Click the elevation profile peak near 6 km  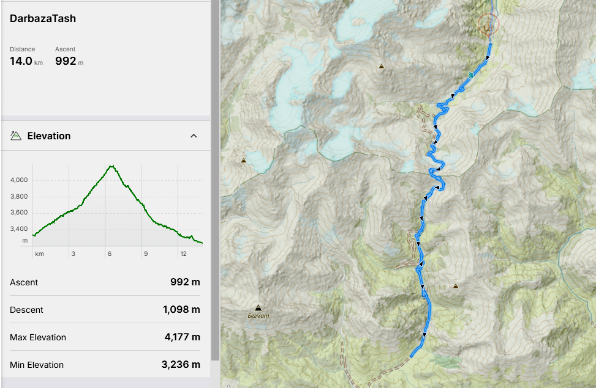111,166
